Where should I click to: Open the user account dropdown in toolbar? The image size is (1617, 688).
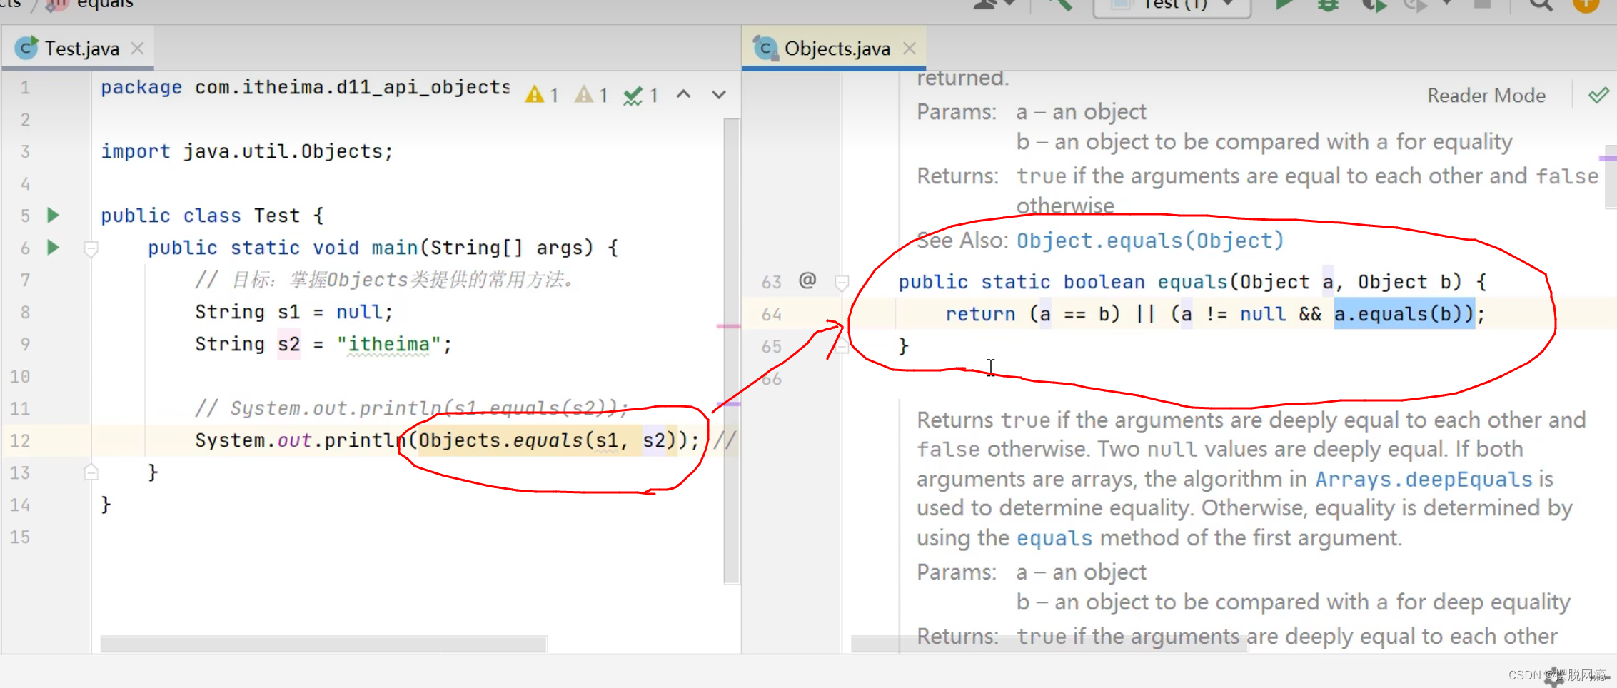click(994, 4)
